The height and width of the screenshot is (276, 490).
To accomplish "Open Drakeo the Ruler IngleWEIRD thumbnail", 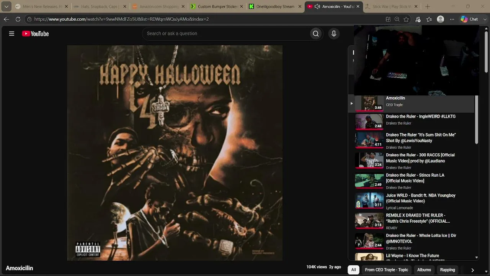I will coord(369,122).
